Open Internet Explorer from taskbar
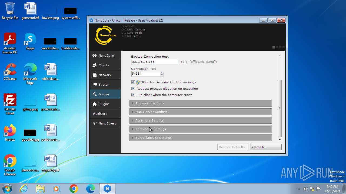The height and width of the screenshot is (194, 346). (24, 189)
